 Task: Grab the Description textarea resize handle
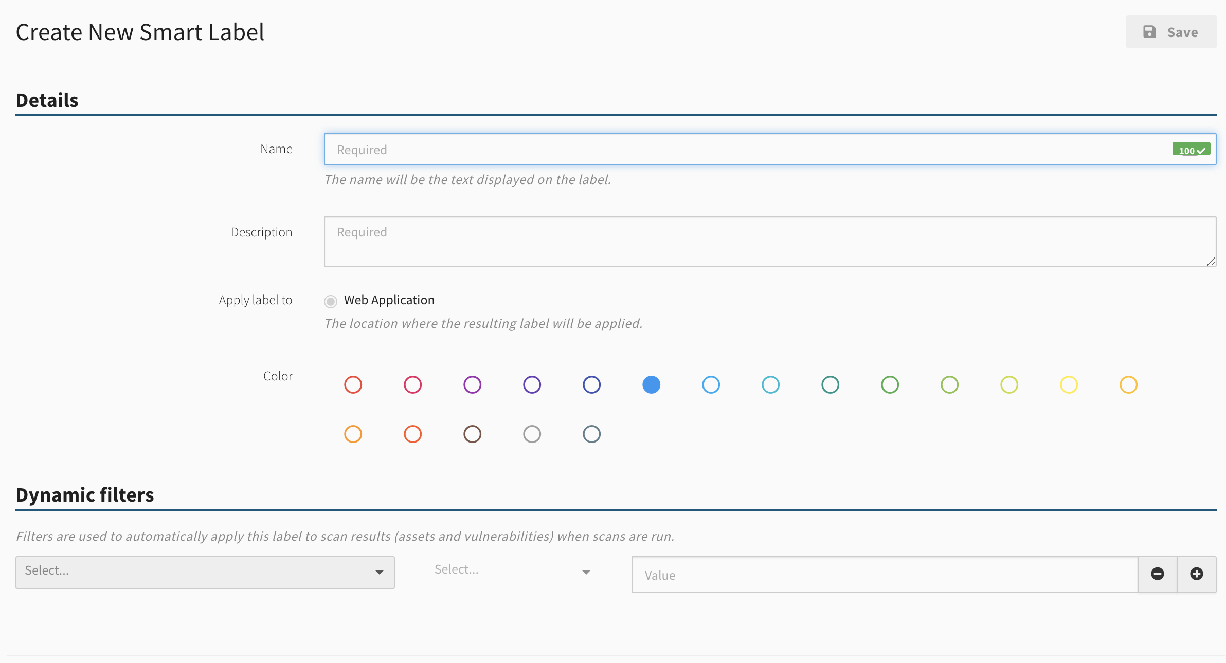[x=1211, y=262]
